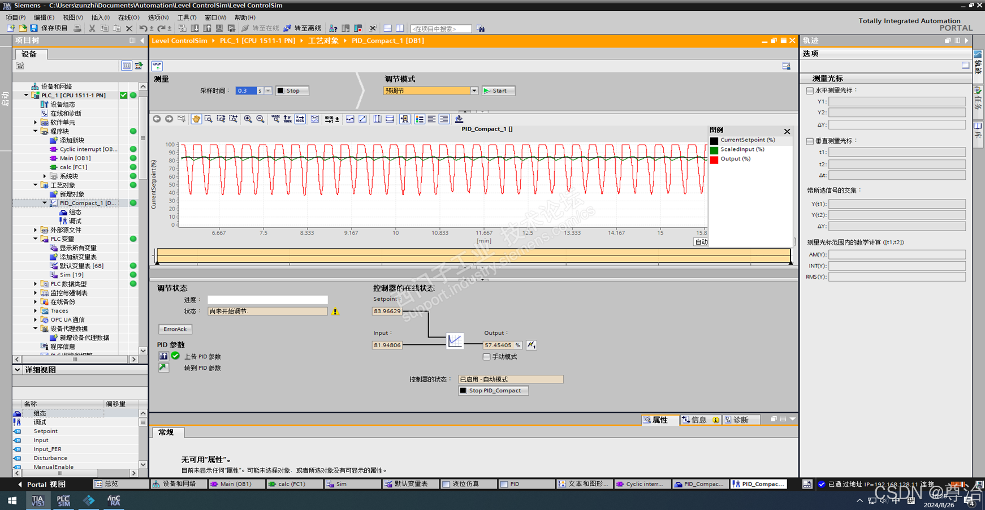Image resolution: width=985 pixels, height=510 pixels.
Task: Click the monitoring glasses icon above measurement
Action: pyautogui.click(x=157, y=66)
